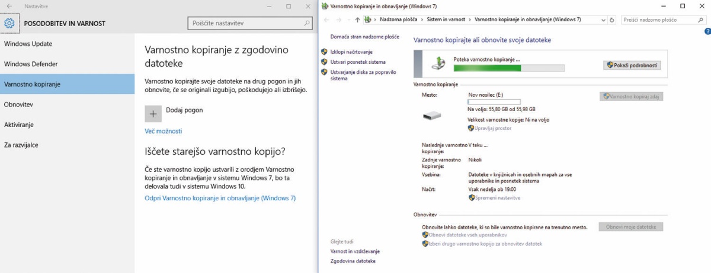The image size is (711, 273).
Task: Maximize the Nastavitve window
Action: click(x=289, y=6)
